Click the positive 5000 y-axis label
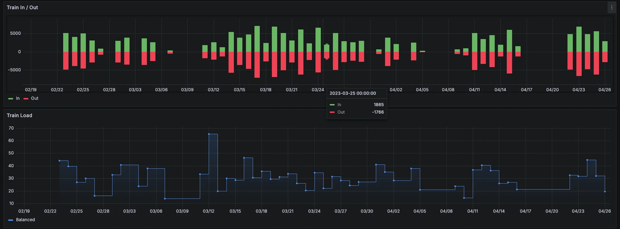This screenshot has width=620, height=229. 16,33
